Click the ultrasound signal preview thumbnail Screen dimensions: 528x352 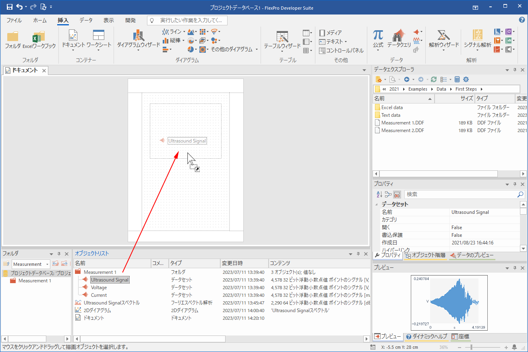pyautogui.click(x=449, y=303)
